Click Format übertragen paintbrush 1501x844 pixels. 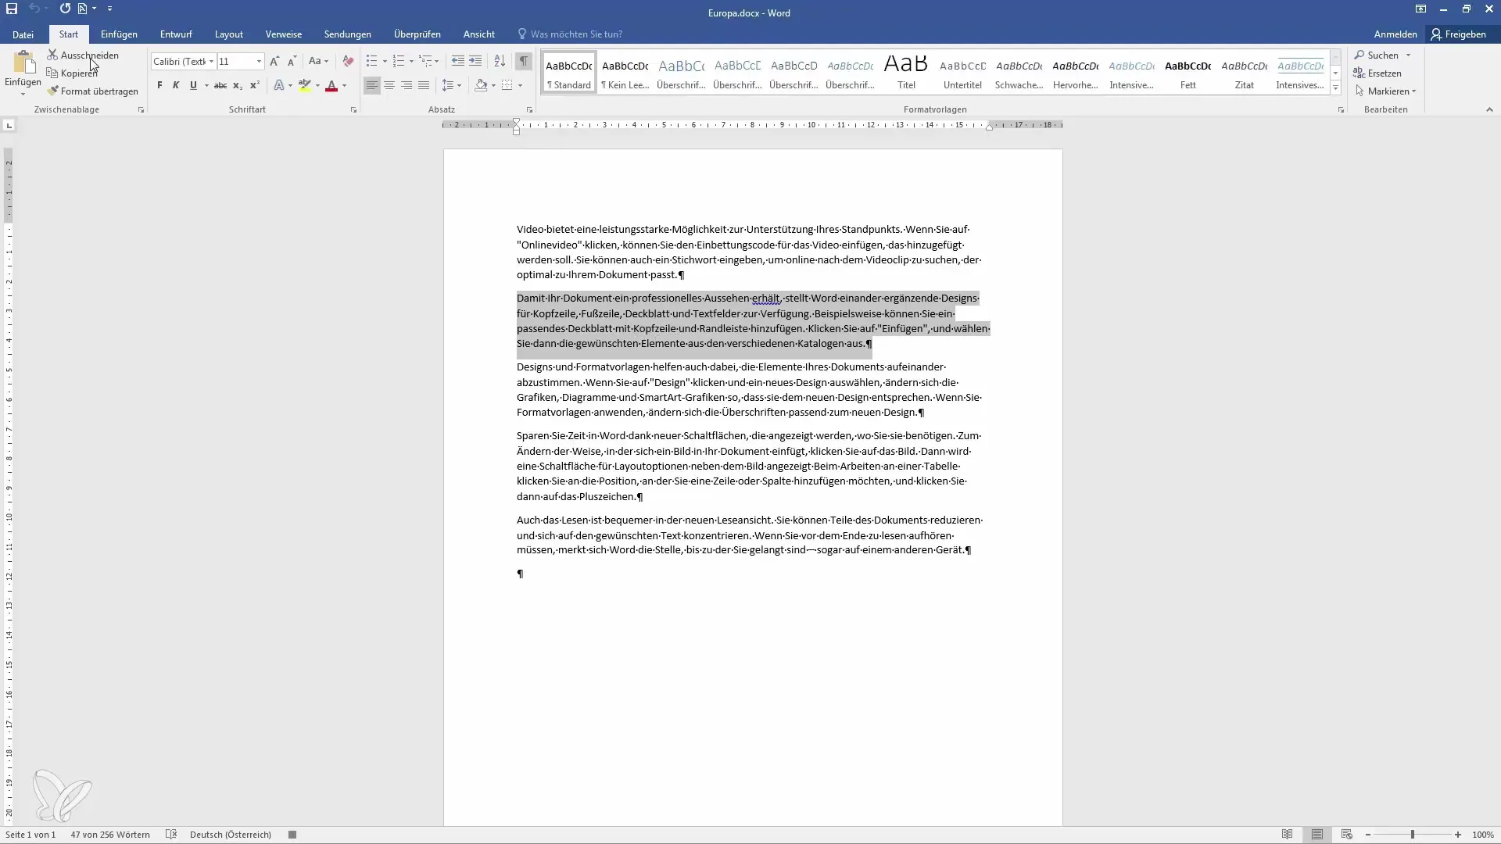tap(92, 91)
